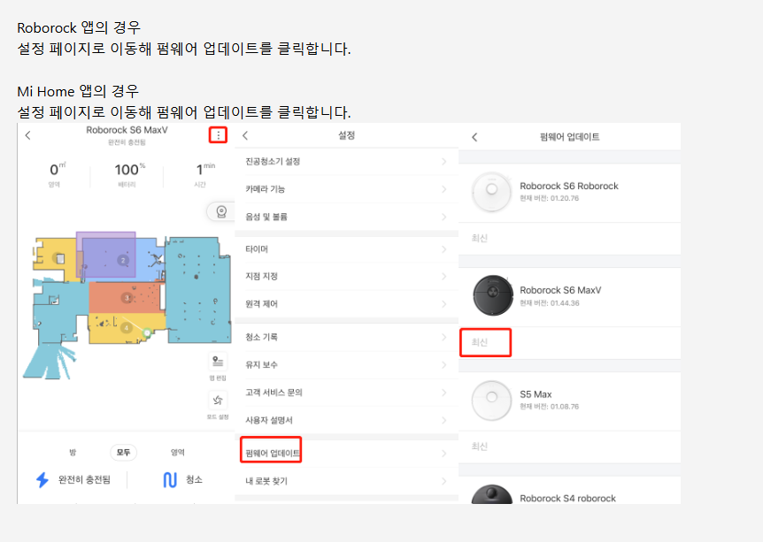Expand chevron on 내 로봇 찾기 row

443,481
